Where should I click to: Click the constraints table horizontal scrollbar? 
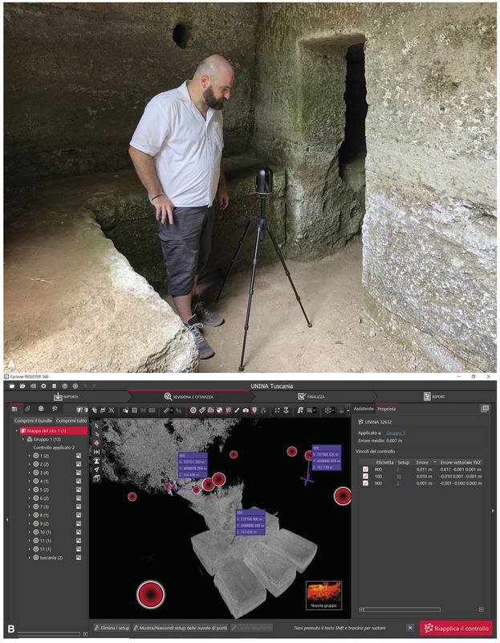[401, 610]
